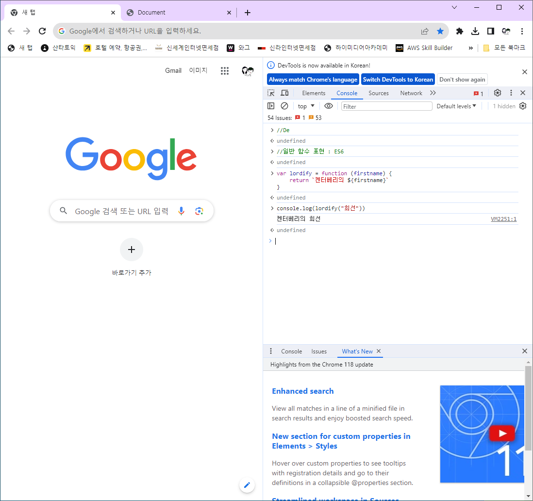Image resolution: width=533 pixels, height=501 pixels.
Task: Click the Enhanced search heading link
Action: (302, 391)
